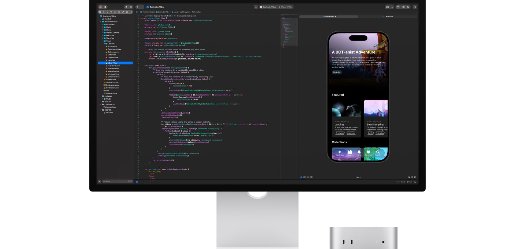This screenshot has height=249, width=515.
Task: Expand the Resources folder
Action: click(x=102, y=35)
